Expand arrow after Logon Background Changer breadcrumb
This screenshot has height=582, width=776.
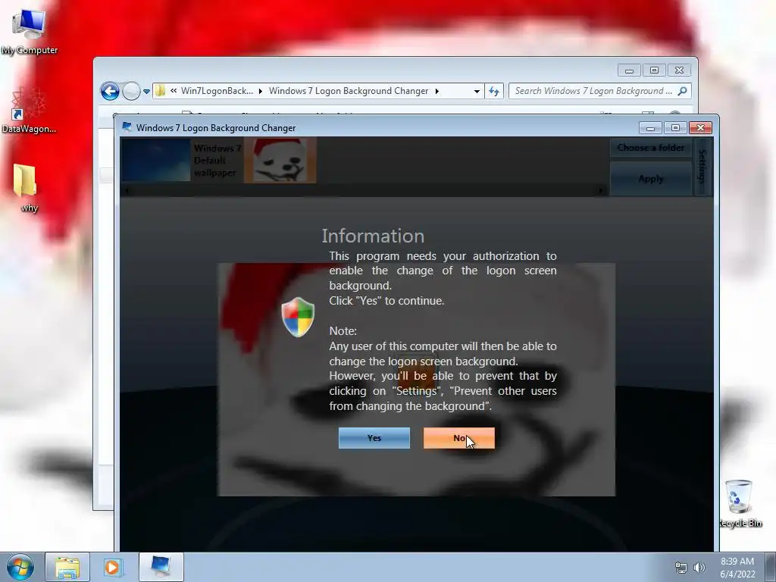coord(437,91)
